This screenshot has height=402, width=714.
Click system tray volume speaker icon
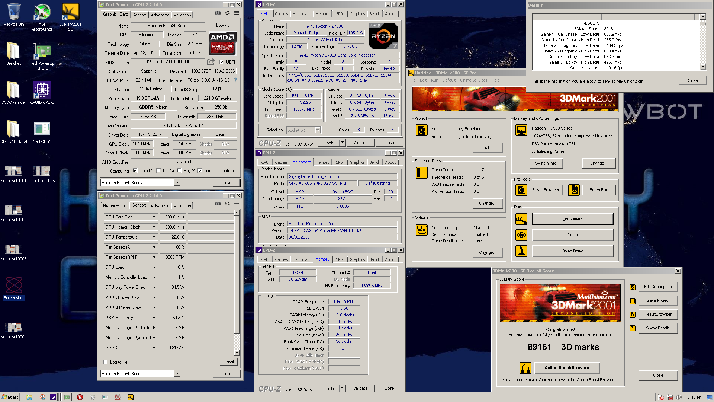point(679,397)
